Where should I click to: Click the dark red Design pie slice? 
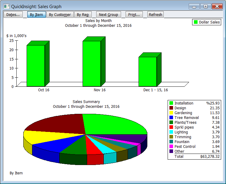57,123
